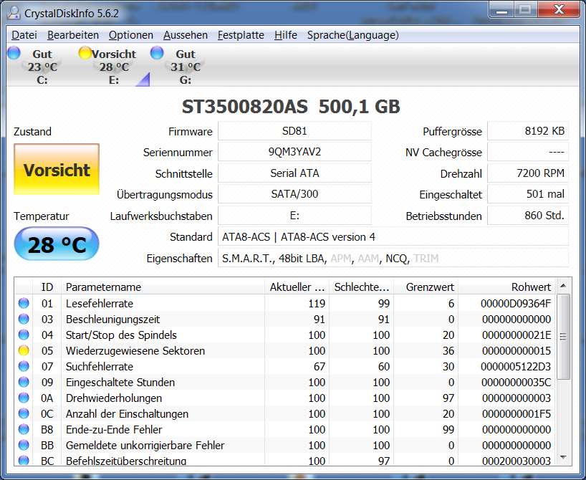Click the blue status icon for attribute B8
586x480 pixels.
point(24,429)
